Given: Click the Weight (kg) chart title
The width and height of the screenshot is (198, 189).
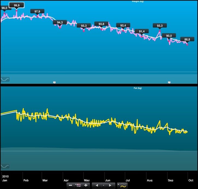Looking at the screenshot, I should pos(138,1).
